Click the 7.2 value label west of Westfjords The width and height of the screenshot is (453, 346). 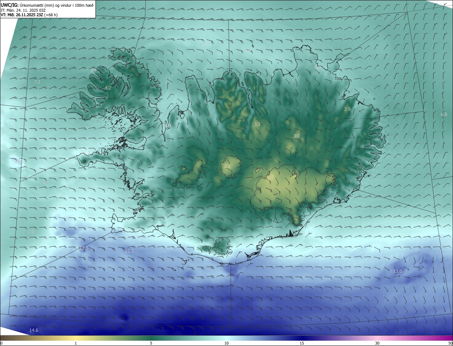37,82
